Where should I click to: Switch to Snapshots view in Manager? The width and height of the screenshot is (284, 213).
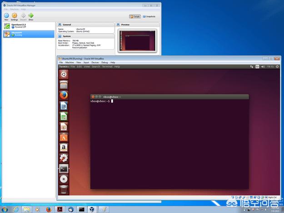(149, 16)
